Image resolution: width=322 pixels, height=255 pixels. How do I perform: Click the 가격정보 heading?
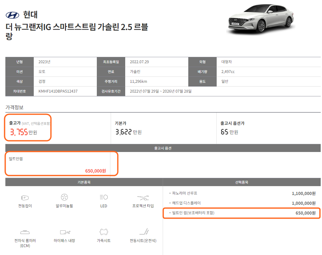(15, 107)
